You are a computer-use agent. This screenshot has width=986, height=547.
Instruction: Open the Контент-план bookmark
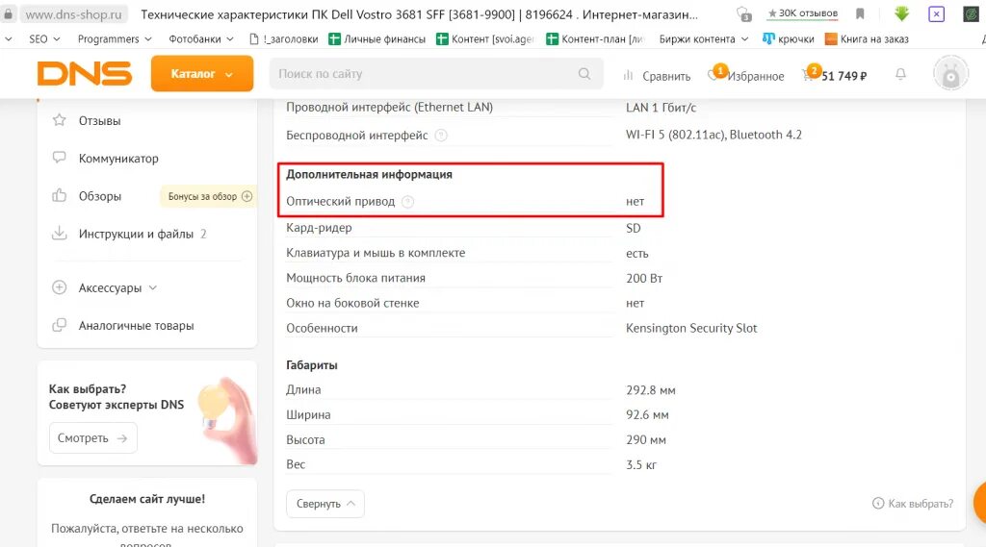(x=595, y=39)
